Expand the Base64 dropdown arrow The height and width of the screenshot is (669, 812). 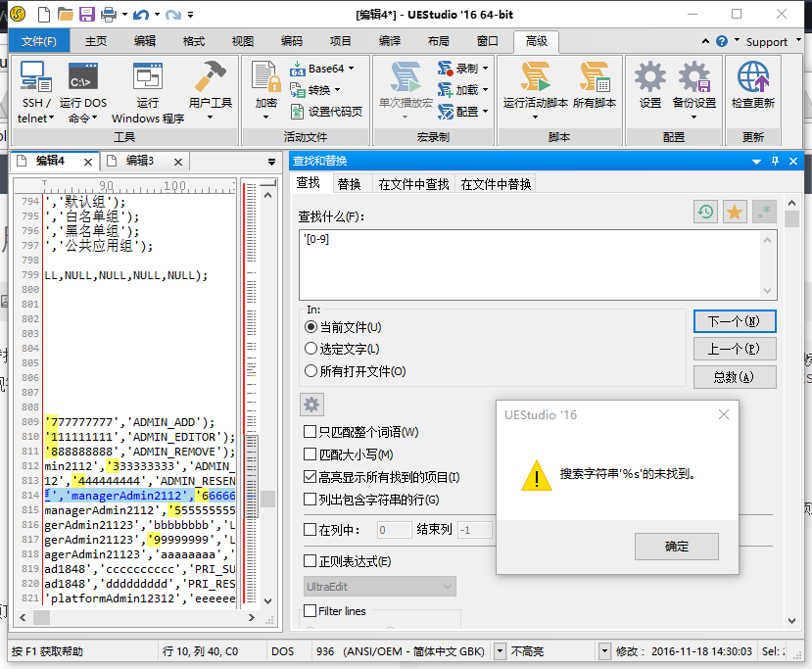click(x=351, y=69)
